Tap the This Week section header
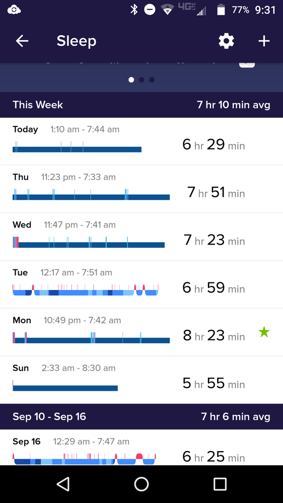The height and width of the screenshot is (503, 283). [141, 105]
